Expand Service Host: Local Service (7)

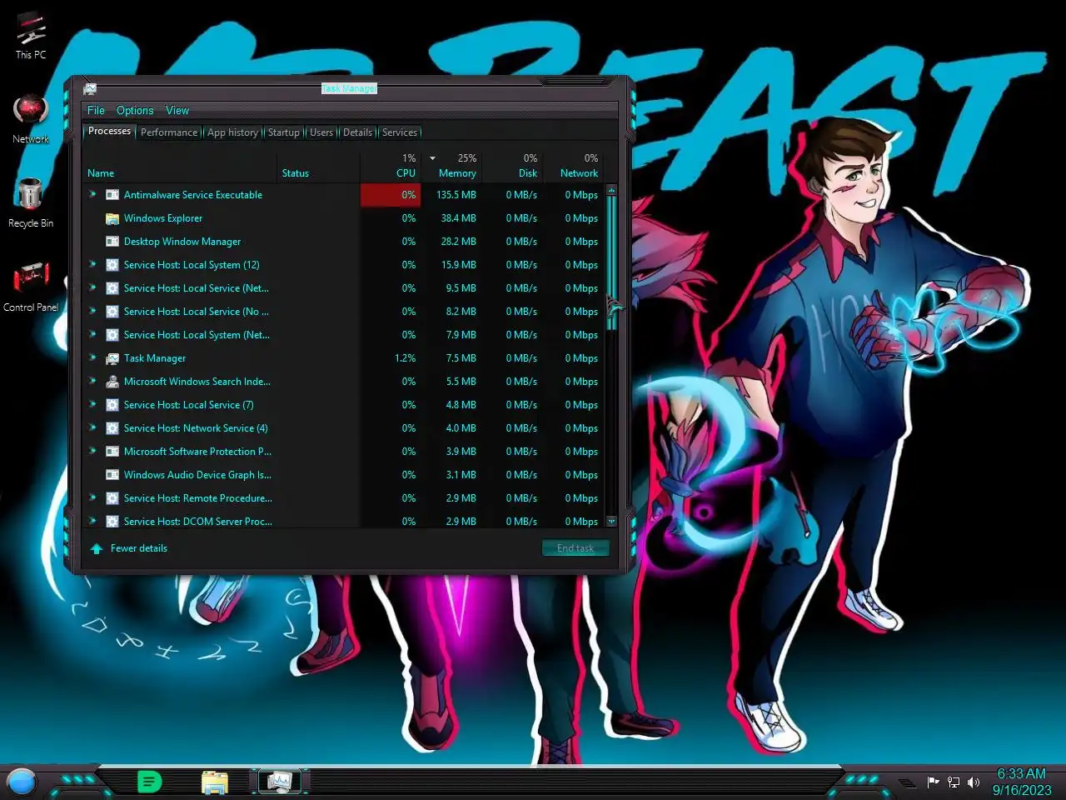(93, 404)
